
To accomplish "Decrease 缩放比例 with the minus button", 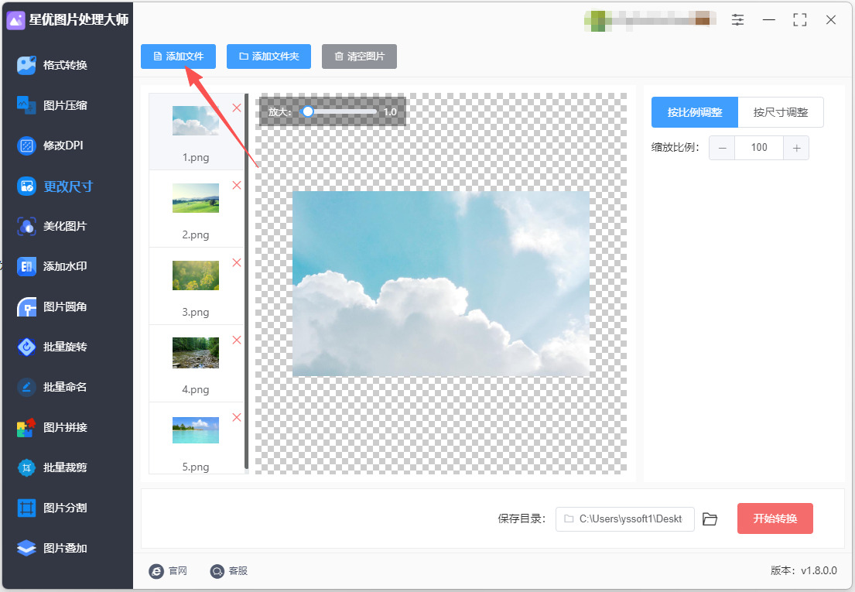I will (722, 148).
